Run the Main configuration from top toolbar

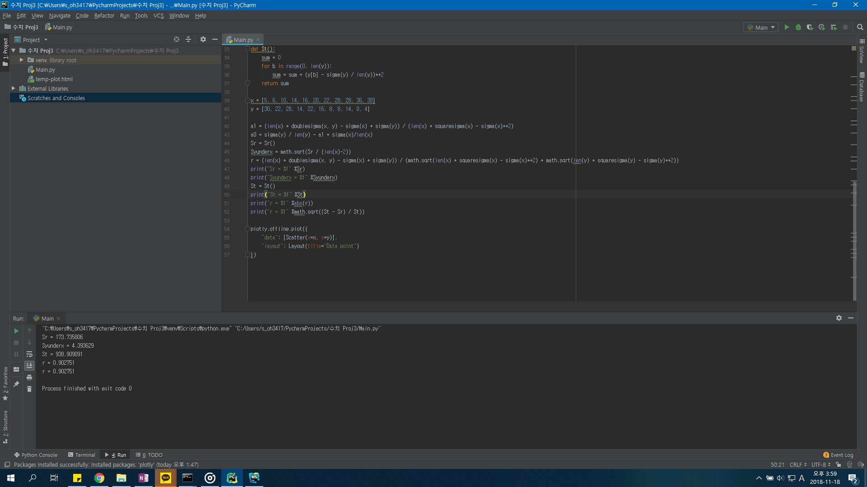[787, 28]
